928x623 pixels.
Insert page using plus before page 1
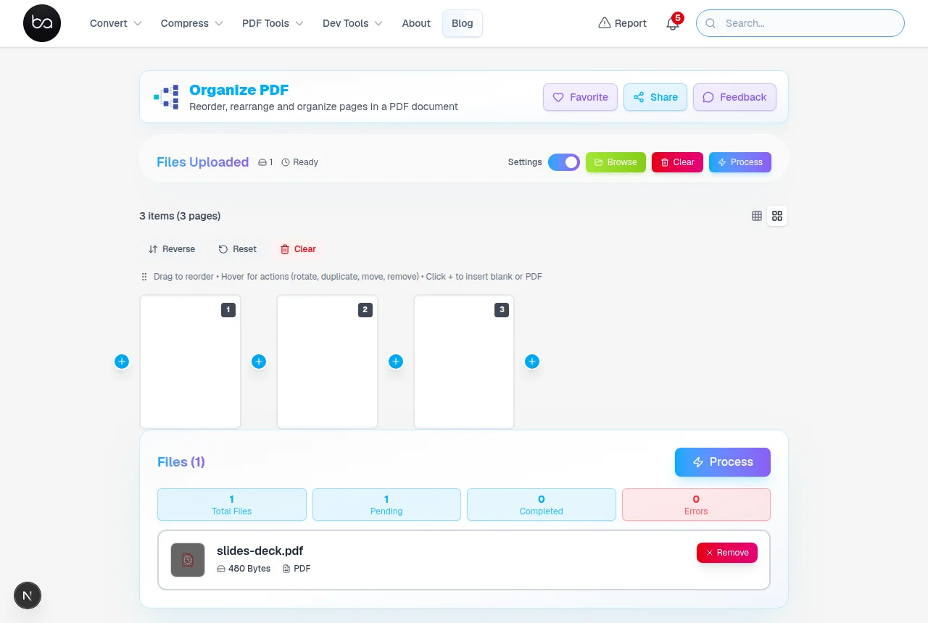(x=122, y=361)
